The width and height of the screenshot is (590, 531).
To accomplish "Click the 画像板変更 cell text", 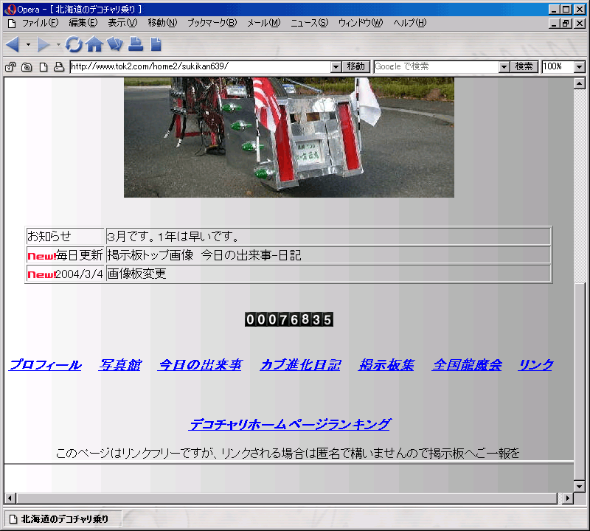I will 136,274.
